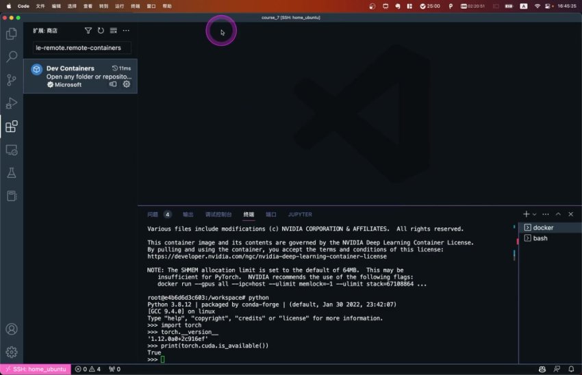Click the extension search input field
Screen dimensions: 582x375
pos(82,48)
